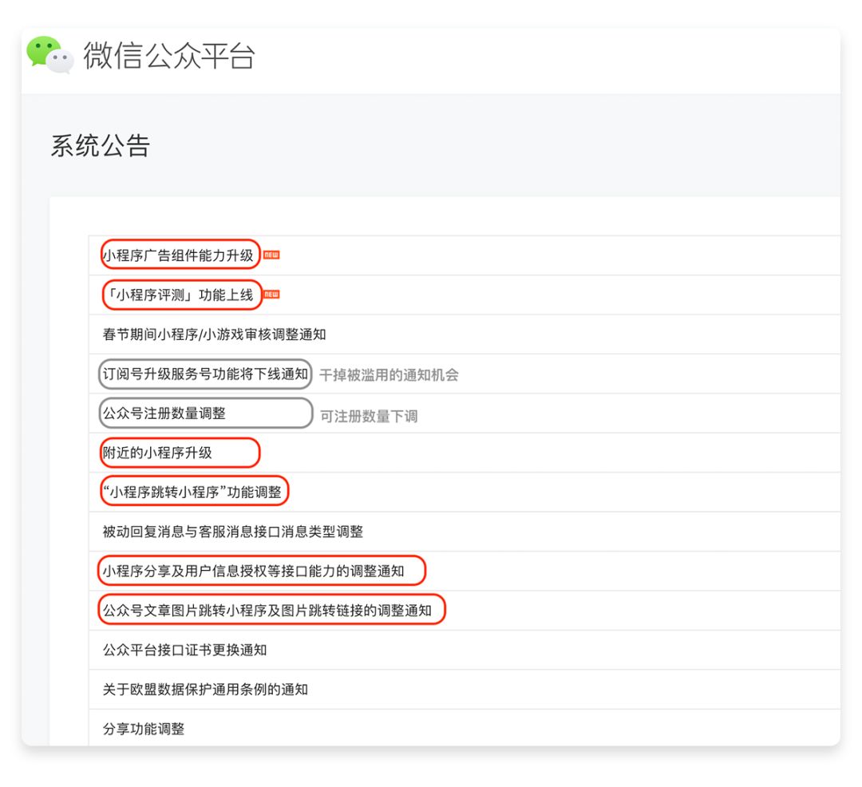Open announcement 小程序广告组件能力升级
Screen dimensions: 862x787
178,255
